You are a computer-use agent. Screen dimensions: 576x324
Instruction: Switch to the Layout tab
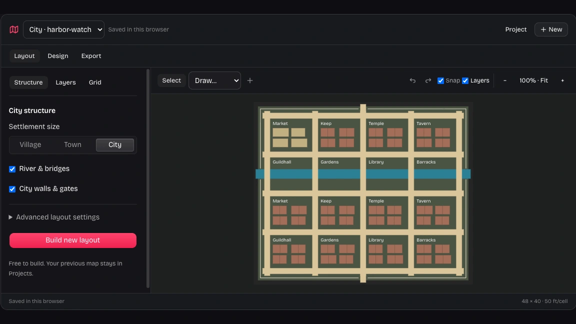click(24, 56)
